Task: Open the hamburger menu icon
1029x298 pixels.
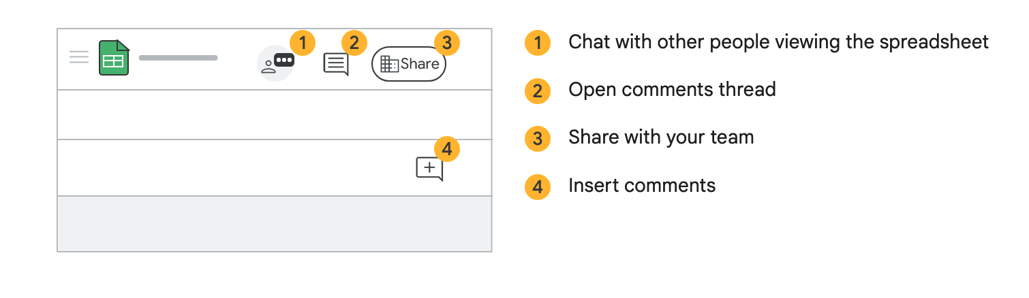Action: pyautogui.click(x=79, y=57)
